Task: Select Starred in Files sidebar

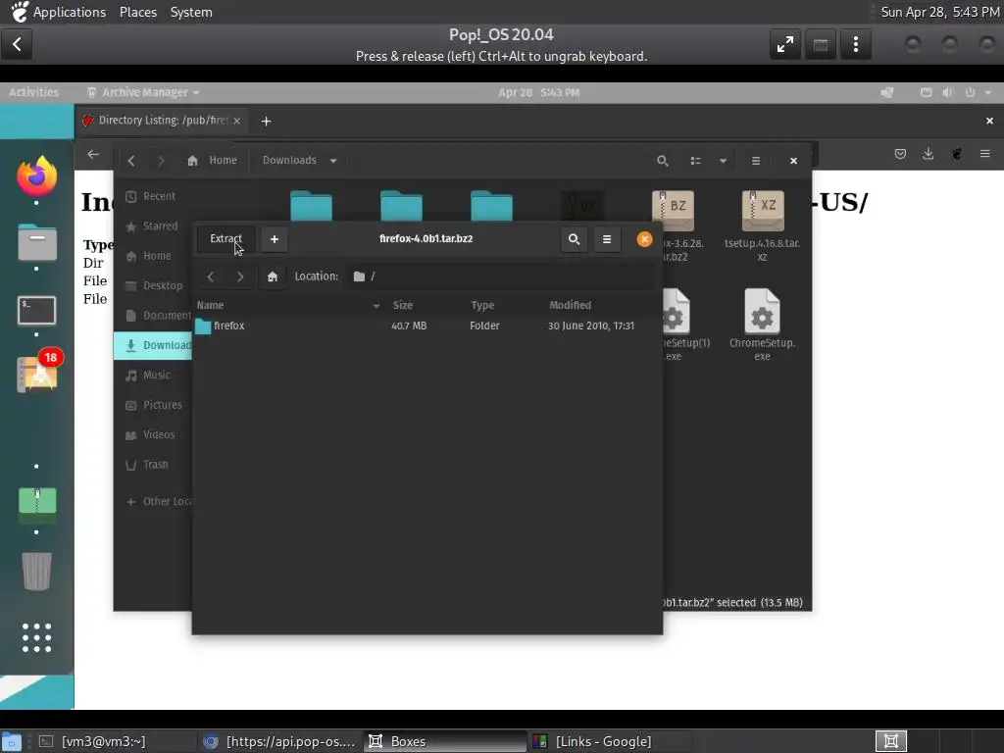Action: click(152, 226)
